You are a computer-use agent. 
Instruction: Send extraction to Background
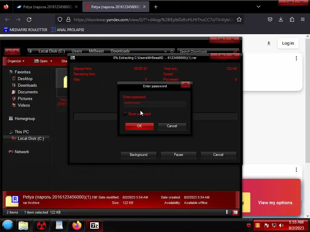coord(139,155)
